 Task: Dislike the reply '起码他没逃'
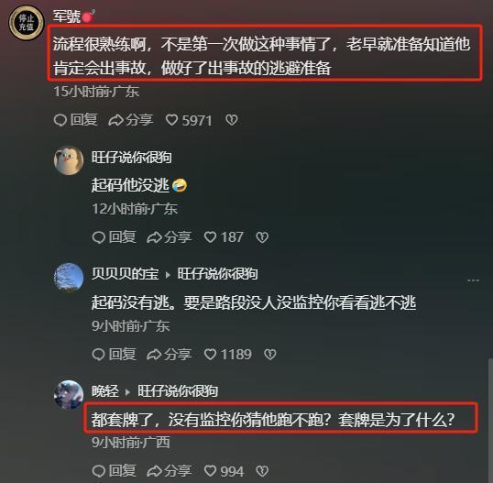(x=262, y=237)
